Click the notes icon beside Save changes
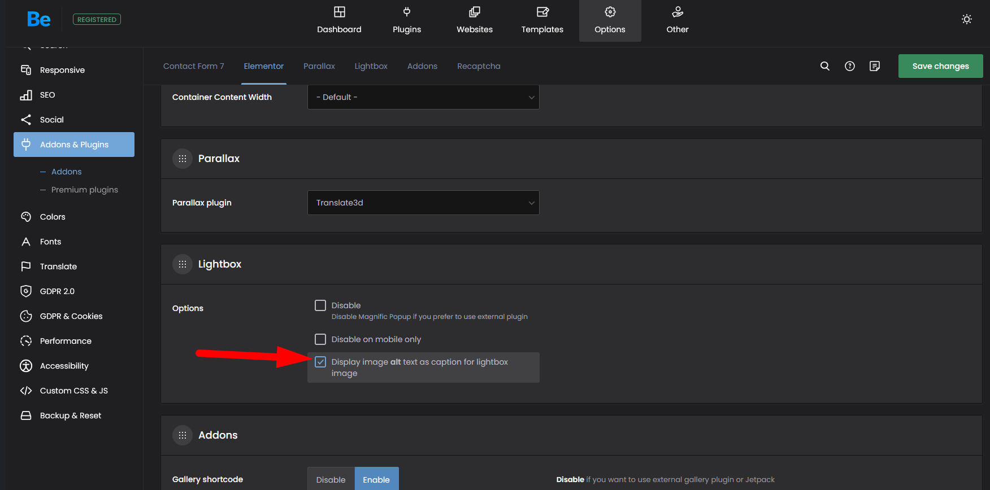 (874, 66)
